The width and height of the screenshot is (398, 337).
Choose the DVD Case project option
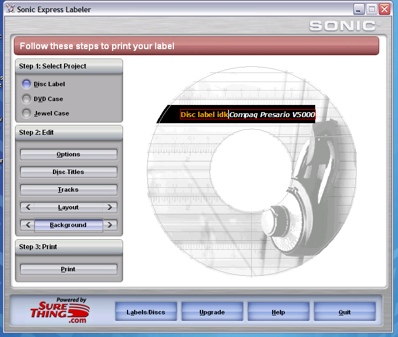pos(26,99)
